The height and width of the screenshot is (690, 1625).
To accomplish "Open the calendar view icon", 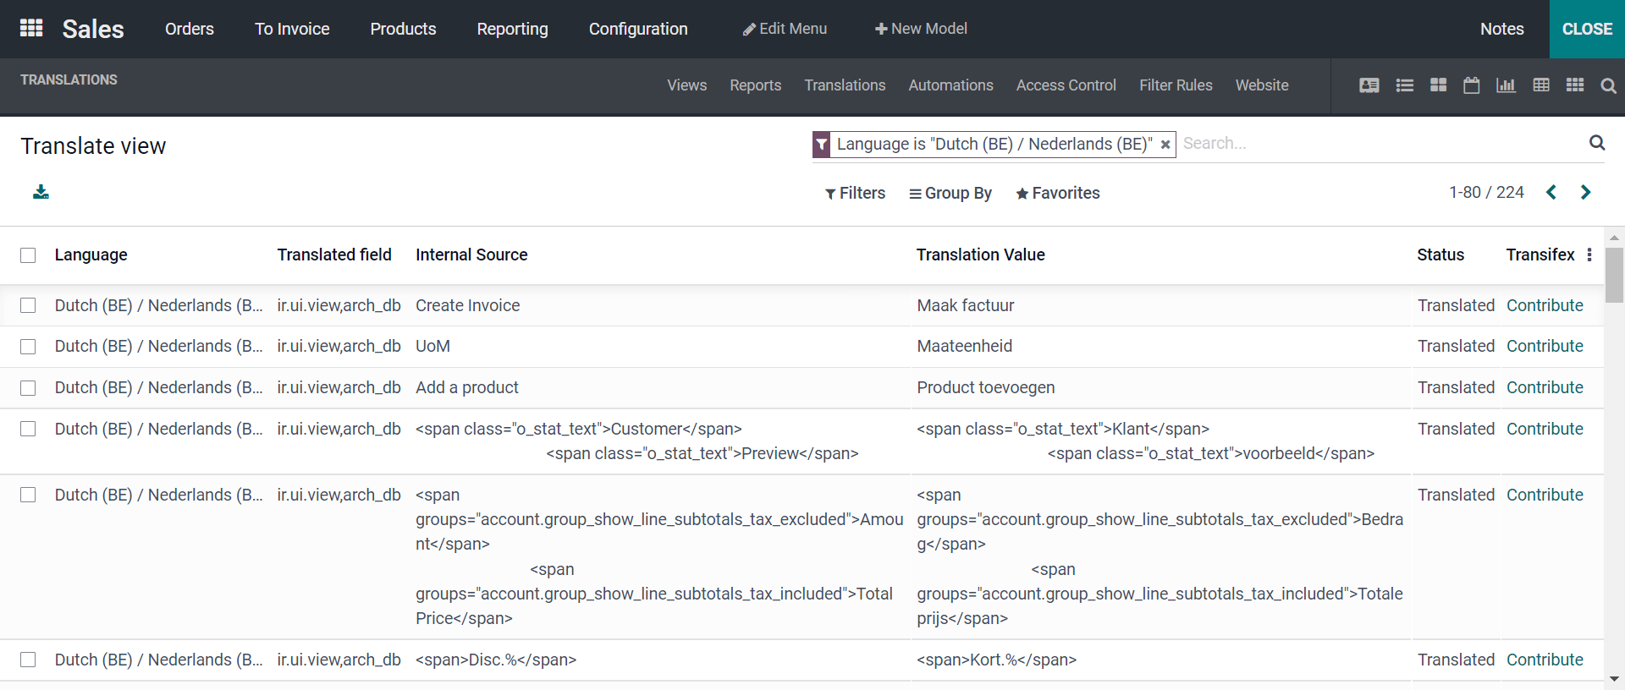I will [x=1472, y=85].
